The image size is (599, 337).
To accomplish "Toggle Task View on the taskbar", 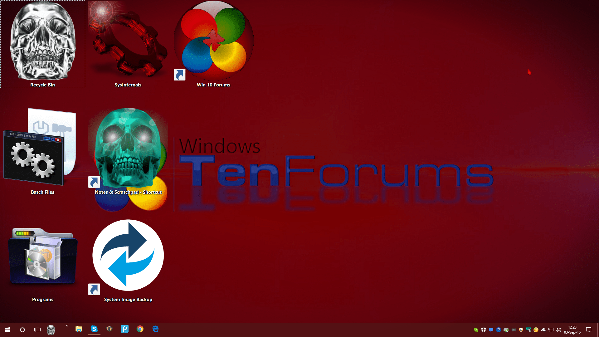I will 37,330.
